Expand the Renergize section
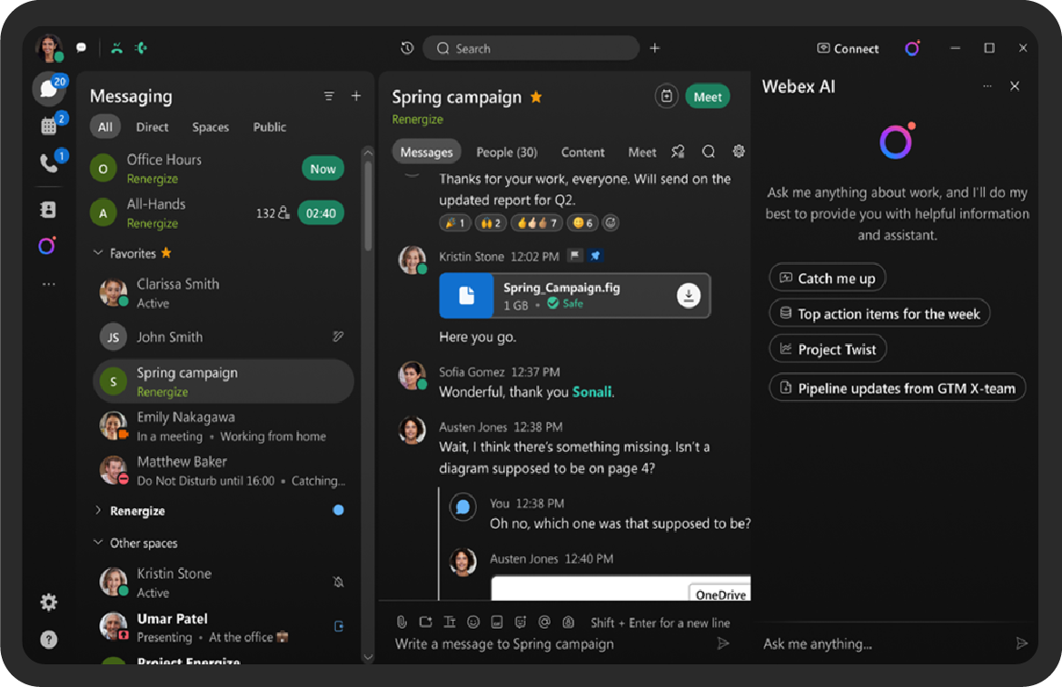The width and height of the screenshot is (1062, 687). [98, 510]
